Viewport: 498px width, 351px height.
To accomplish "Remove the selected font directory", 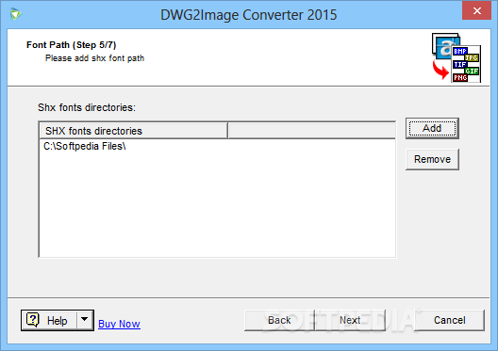I will click(x=432, y=159).
